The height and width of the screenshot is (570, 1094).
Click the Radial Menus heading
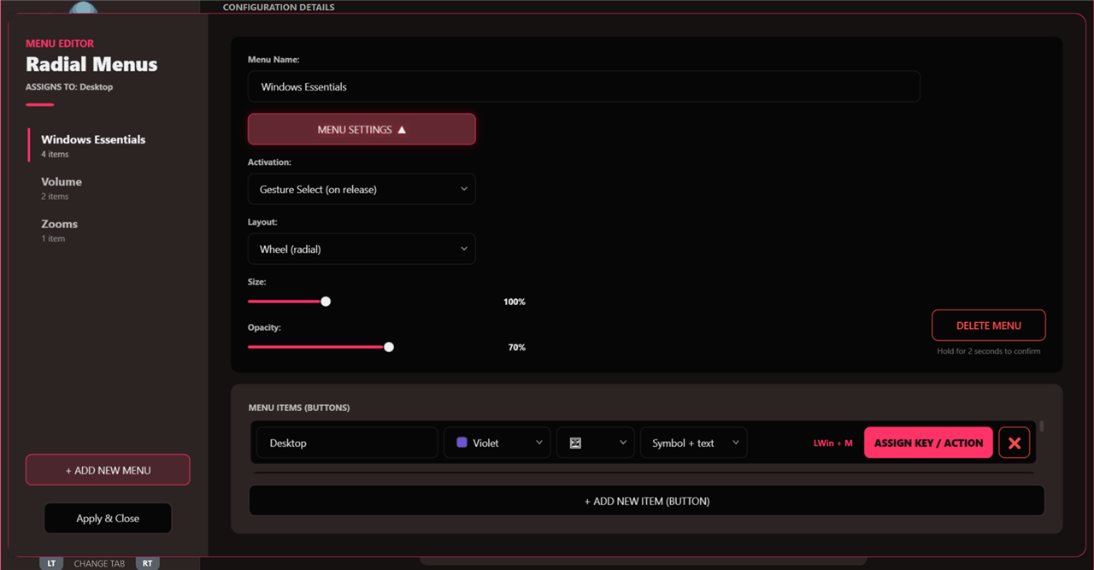(91, 64)
